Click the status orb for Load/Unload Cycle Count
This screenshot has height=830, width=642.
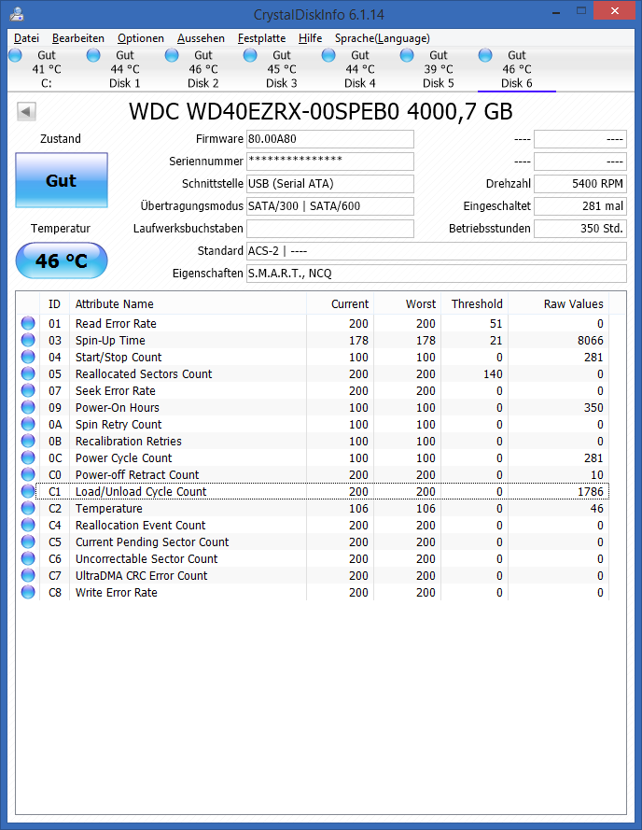click(28, 491)
